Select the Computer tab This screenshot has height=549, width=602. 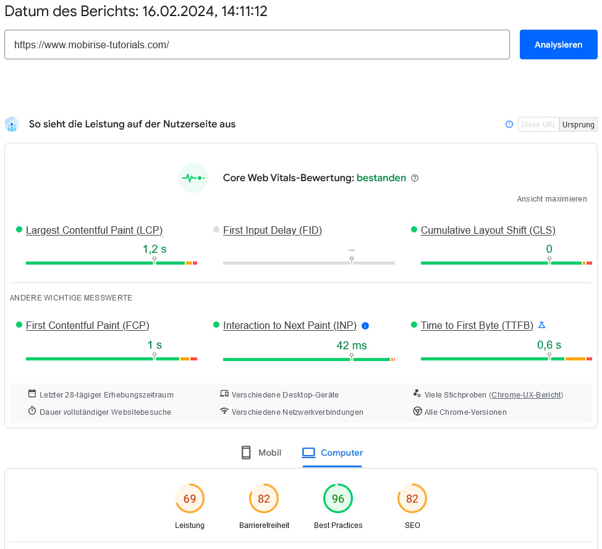[x=333, y=453]
